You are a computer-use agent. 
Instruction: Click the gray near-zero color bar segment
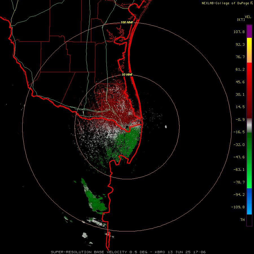pos(249,125)
